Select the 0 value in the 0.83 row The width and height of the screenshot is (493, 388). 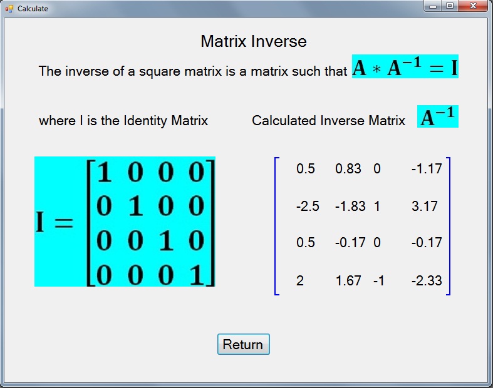(x=377, y=169)
